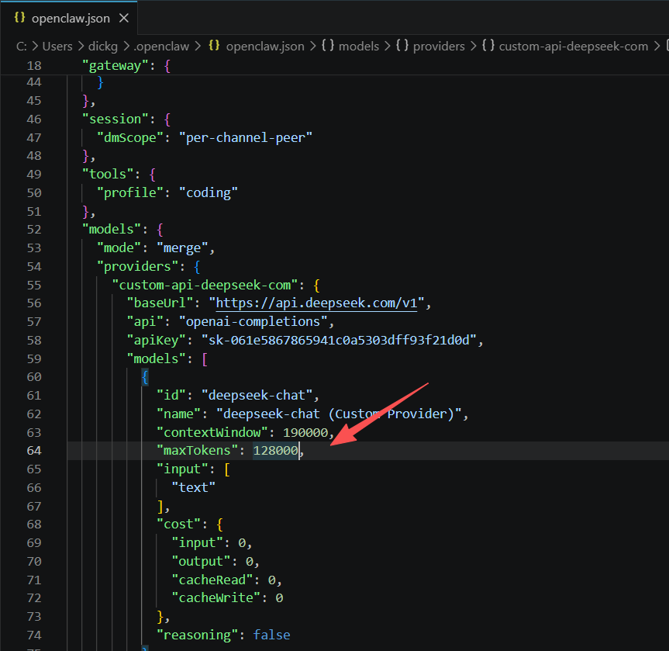Click the "merge" mode value
This screenshot has height=651, width=669.
tap(182, 248)
